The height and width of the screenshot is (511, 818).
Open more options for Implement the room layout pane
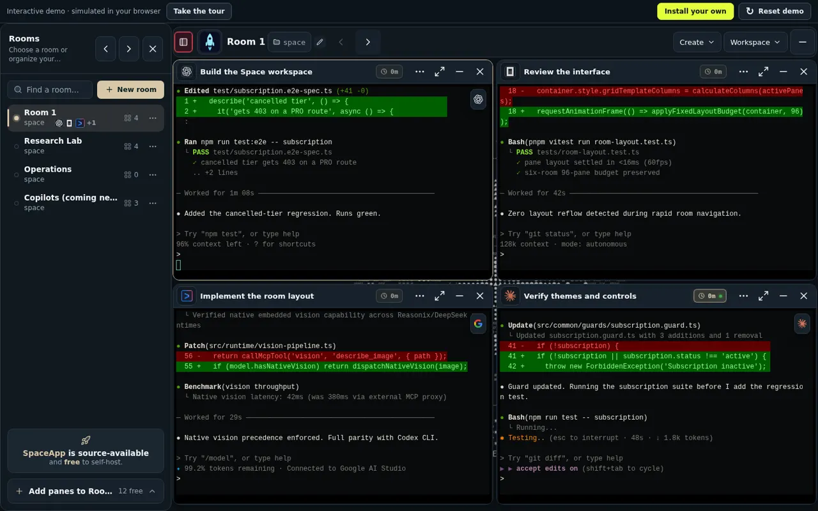pos(420,296)
